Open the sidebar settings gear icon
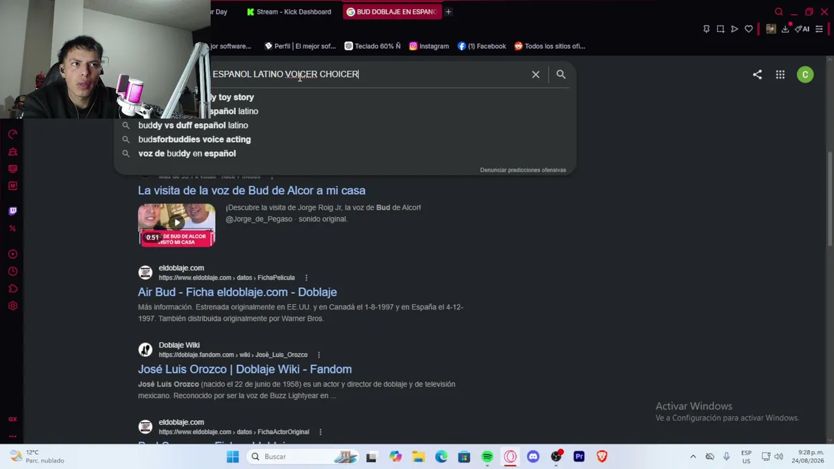Screen dimensions: 834x469 (x=12, y=306)
